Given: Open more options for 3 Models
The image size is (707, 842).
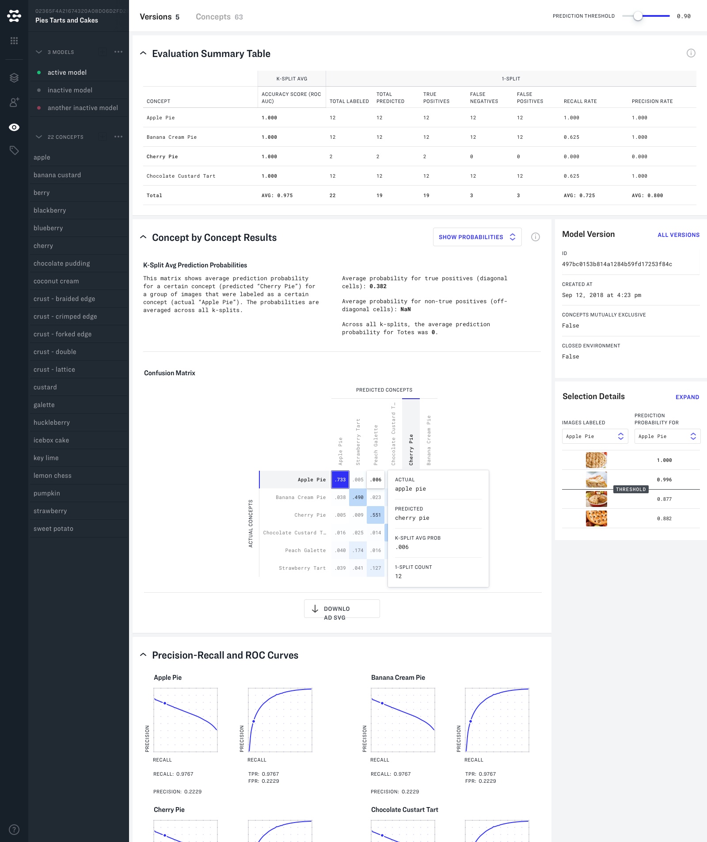Looking at the screenshot, I should pyautogui.click(x=118, y=52).
